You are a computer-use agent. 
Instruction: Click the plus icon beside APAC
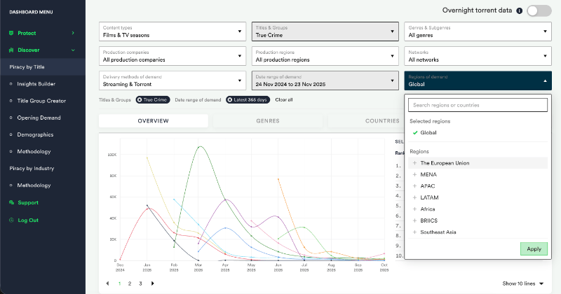tap(414, 185)
